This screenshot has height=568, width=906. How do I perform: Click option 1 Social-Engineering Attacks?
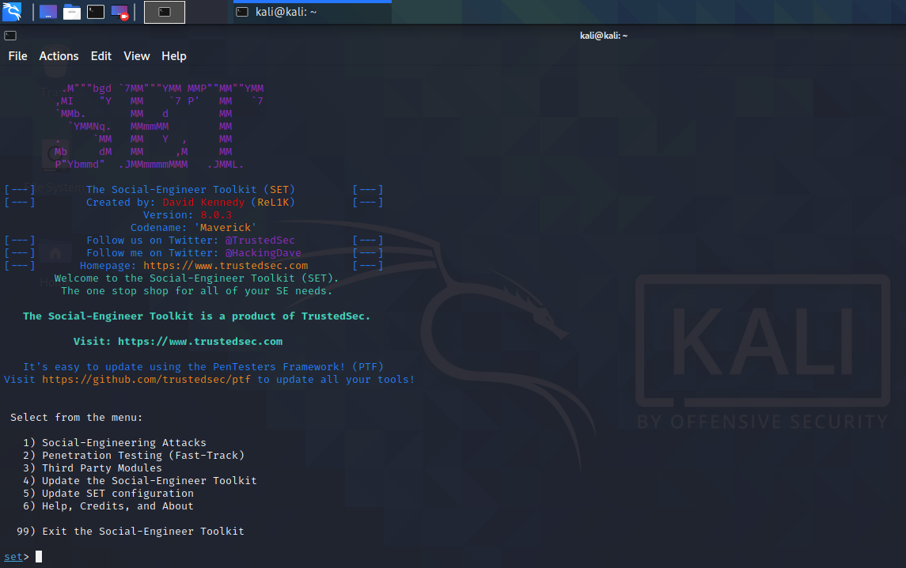[x=115, y=442]
